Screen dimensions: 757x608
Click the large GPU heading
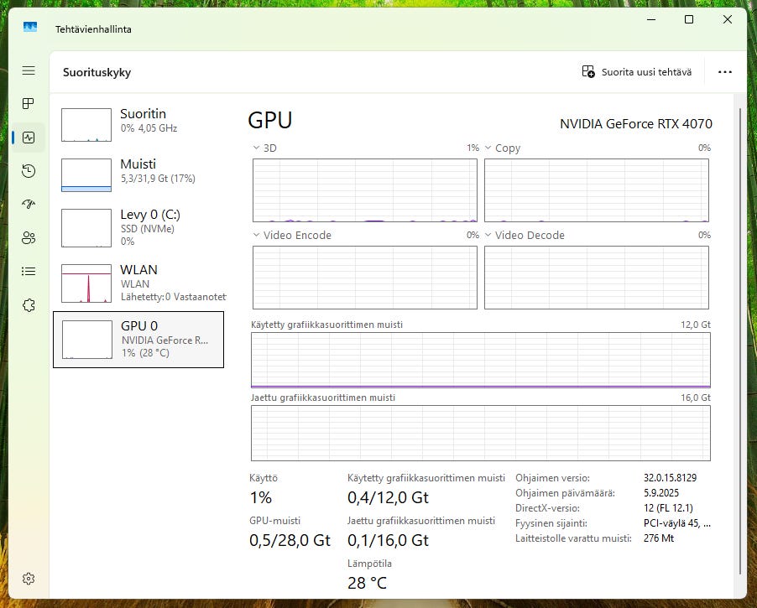pyautogui.click(x=270, y=120)
